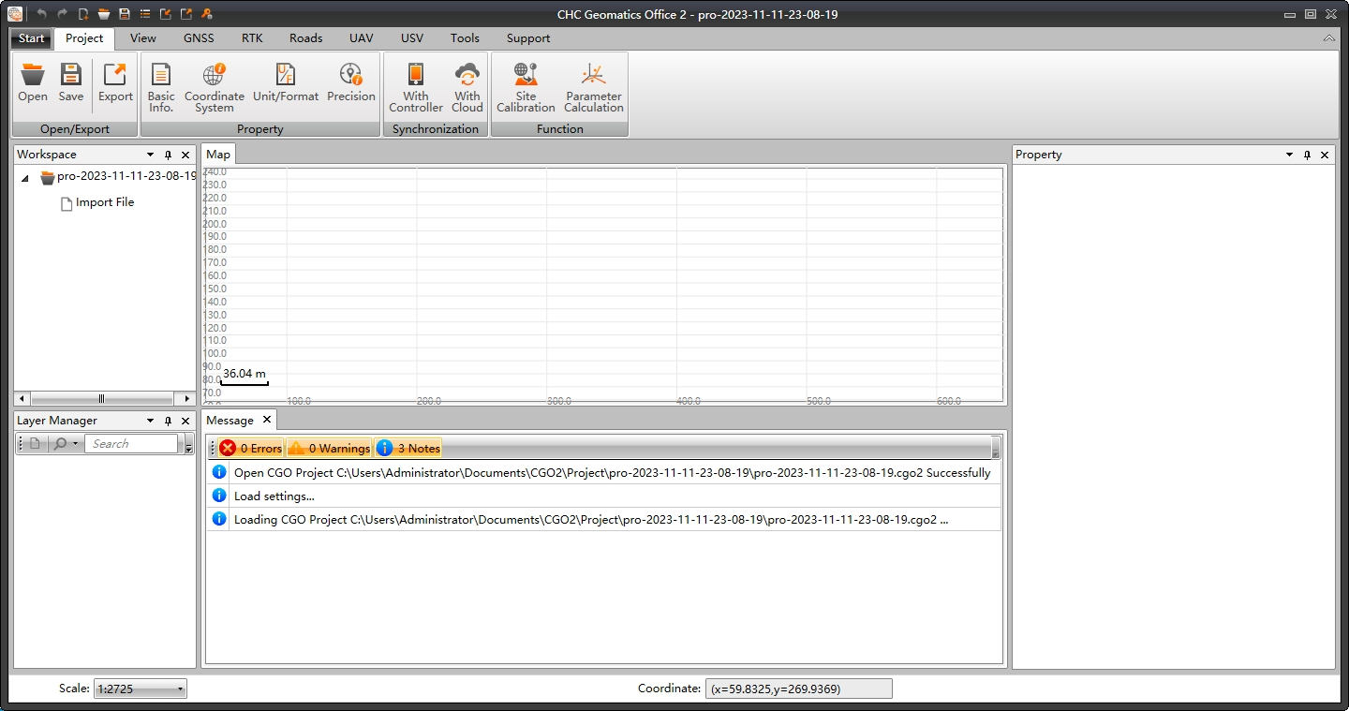Create a new project from the quick access toolbar
The width and height of the screenshot is (1349, 711).
83,14
